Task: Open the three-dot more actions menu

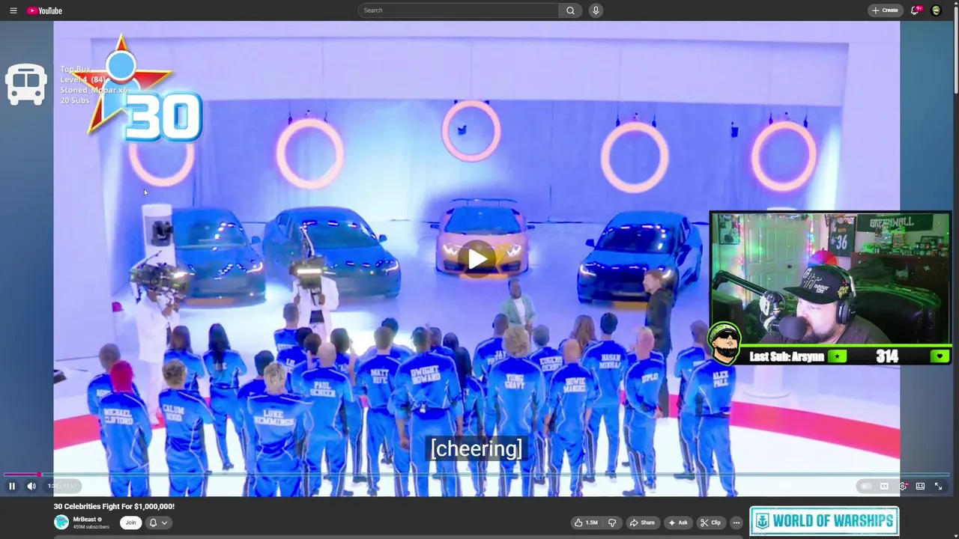Action: [x=736, y=523]
